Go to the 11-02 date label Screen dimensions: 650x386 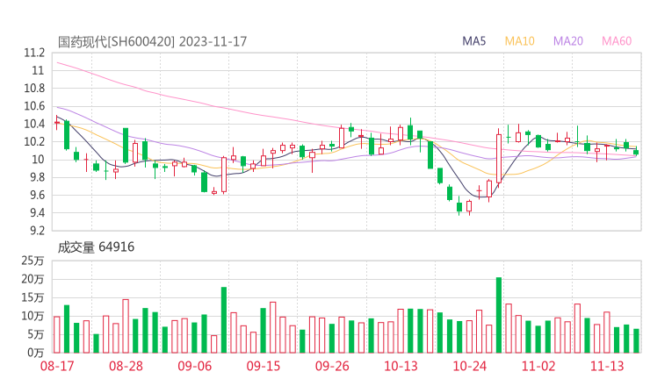[x=538, y=365]
